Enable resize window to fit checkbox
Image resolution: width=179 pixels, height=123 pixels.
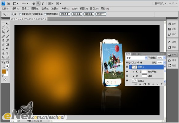pyautogui.click(x=20, y=14)
